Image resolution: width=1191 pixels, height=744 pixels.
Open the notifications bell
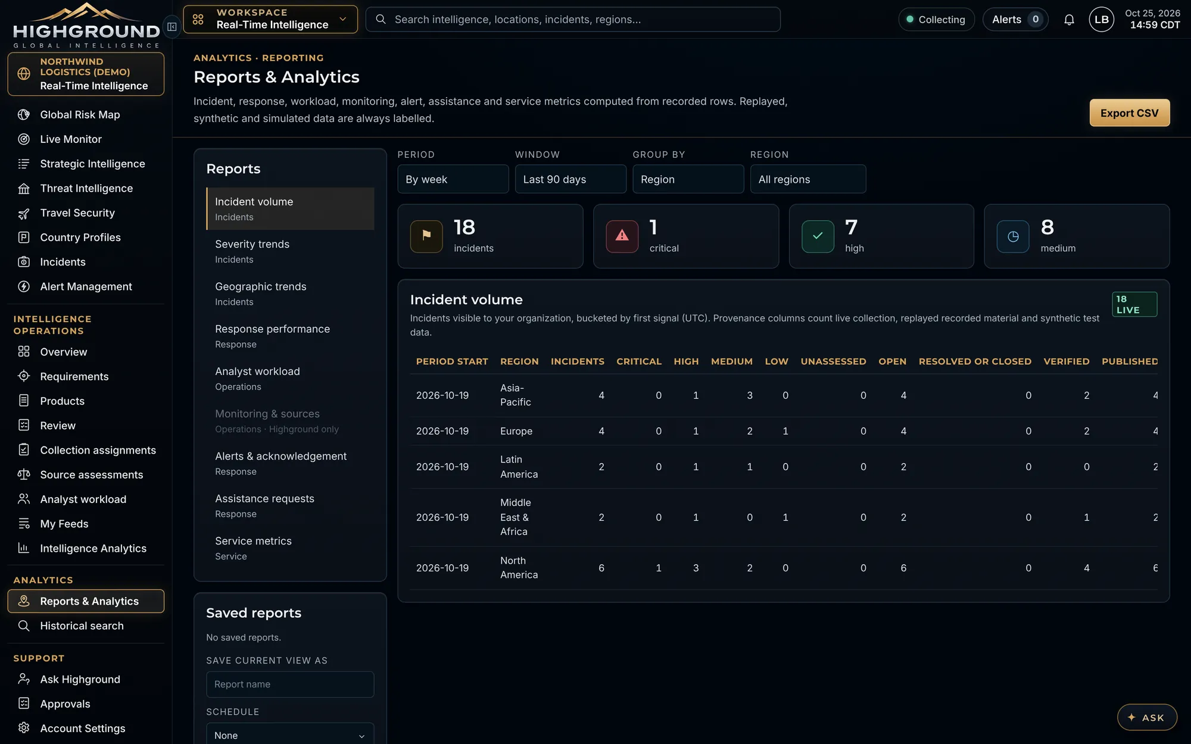point(1069,20)
